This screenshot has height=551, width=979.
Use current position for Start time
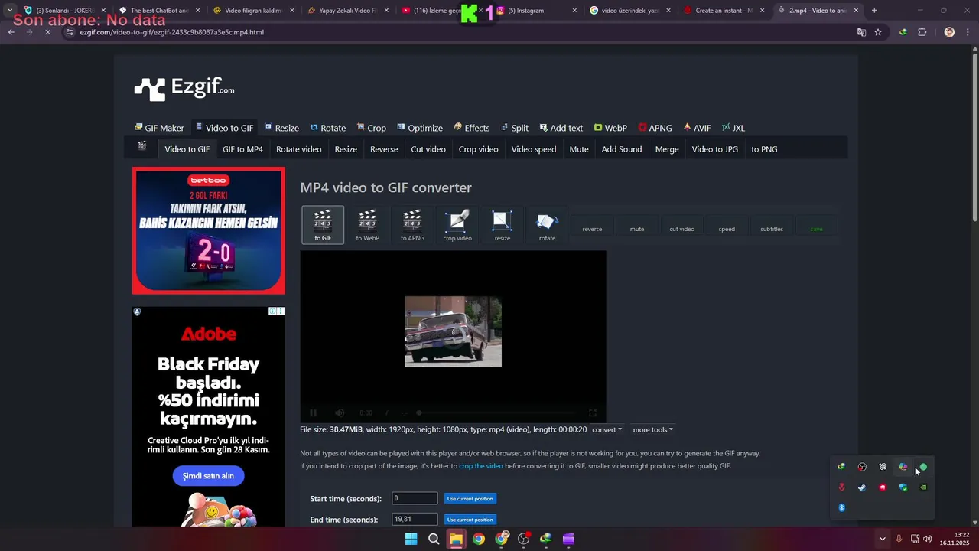[x=470, y=498]
